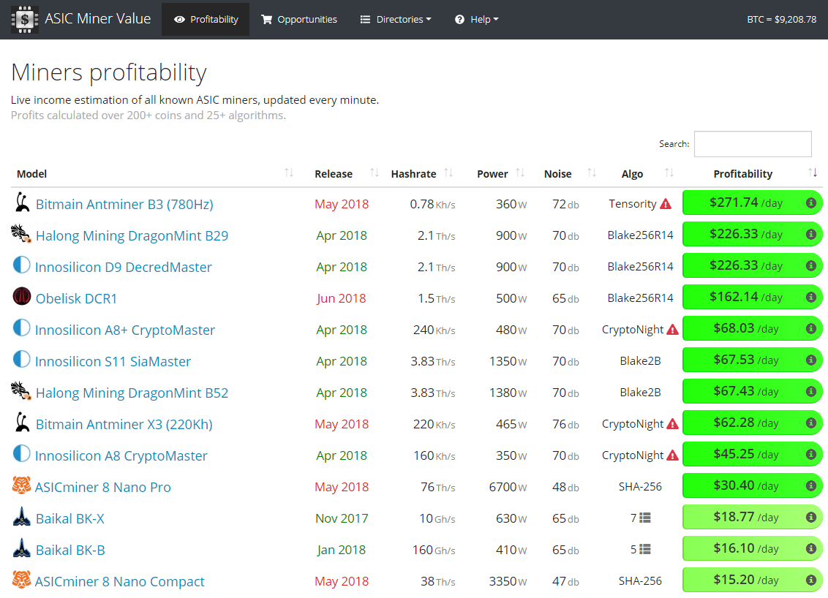Click warning triangle on Innosilicon A8 CryptoNight row
828x598 pixels.
(672, 455)
